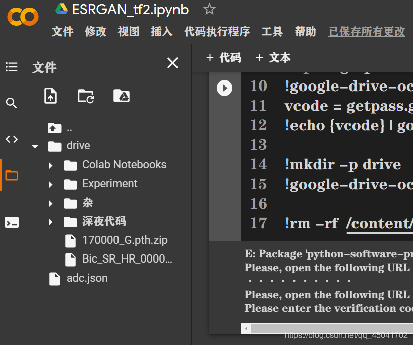Click the adc.json file icon

(54, 279)
